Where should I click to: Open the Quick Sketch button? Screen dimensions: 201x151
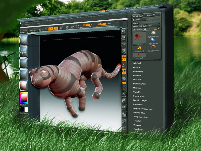[43, 29]
